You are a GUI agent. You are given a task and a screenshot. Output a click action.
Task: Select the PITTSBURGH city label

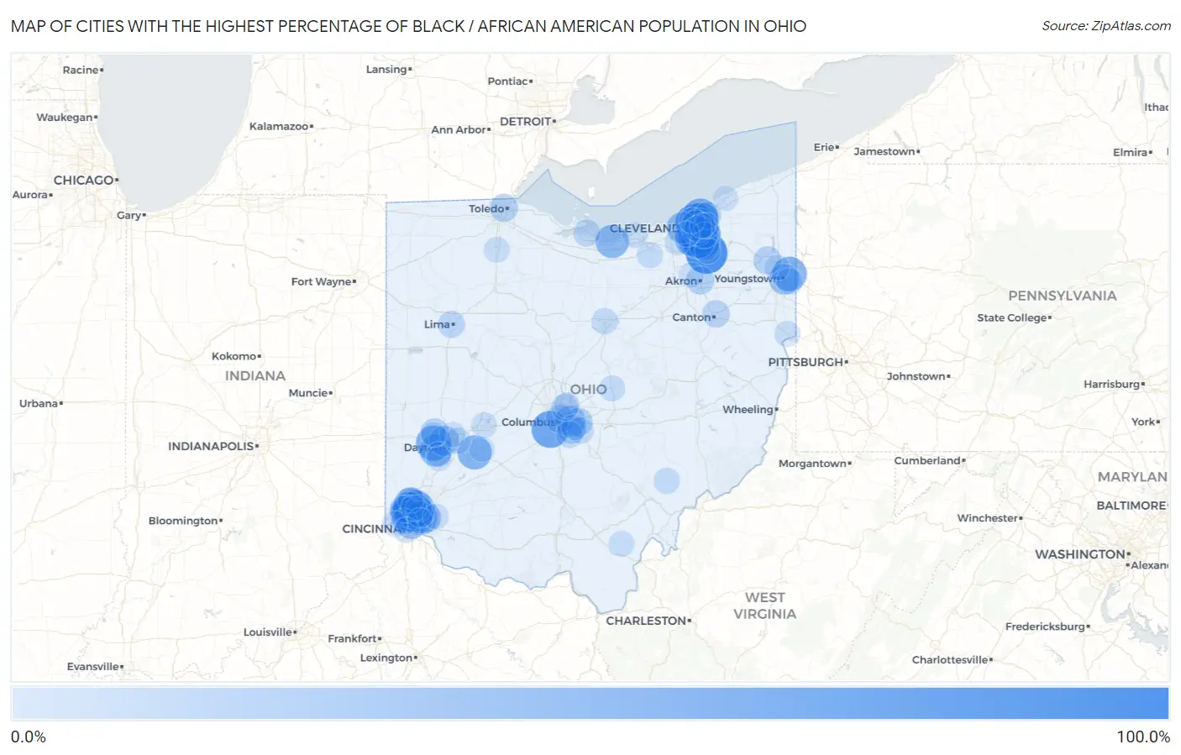(807, 362)
